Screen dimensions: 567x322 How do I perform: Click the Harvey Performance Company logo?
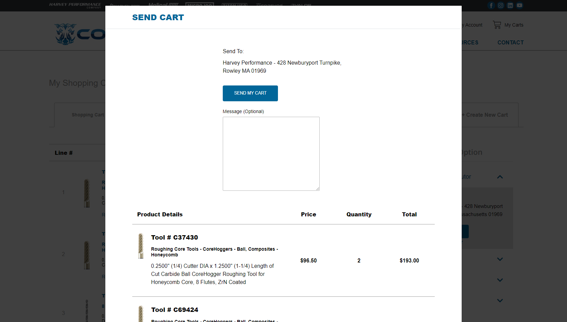click(75, 5)
